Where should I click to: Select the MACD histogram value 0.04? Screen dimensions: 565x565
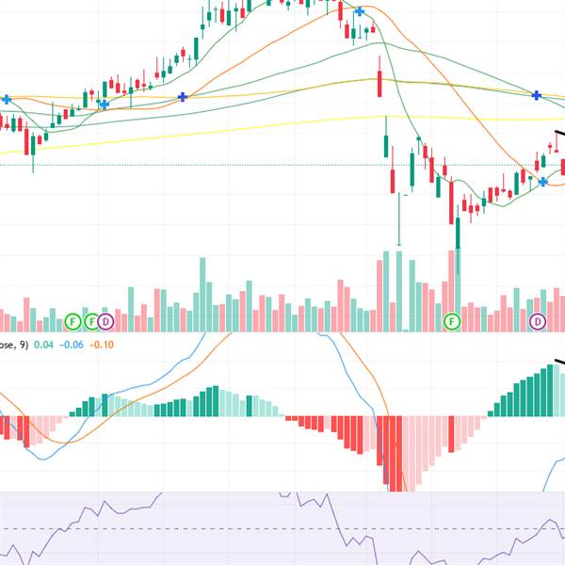click(x=43, y=345)
